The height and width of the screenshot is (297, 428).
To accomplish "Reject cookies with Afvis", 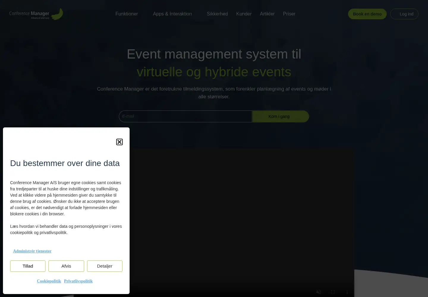I will [x=66, y=266].
